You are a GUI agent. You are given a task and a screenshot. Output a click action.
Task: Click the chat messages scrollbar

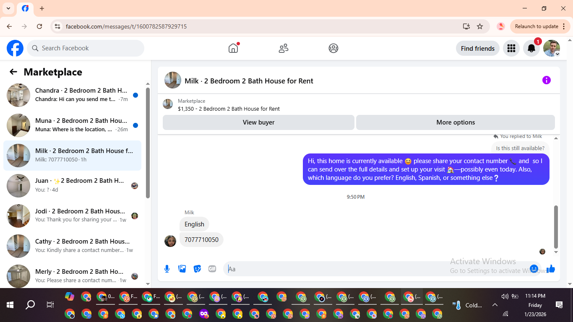coord(556,226)
